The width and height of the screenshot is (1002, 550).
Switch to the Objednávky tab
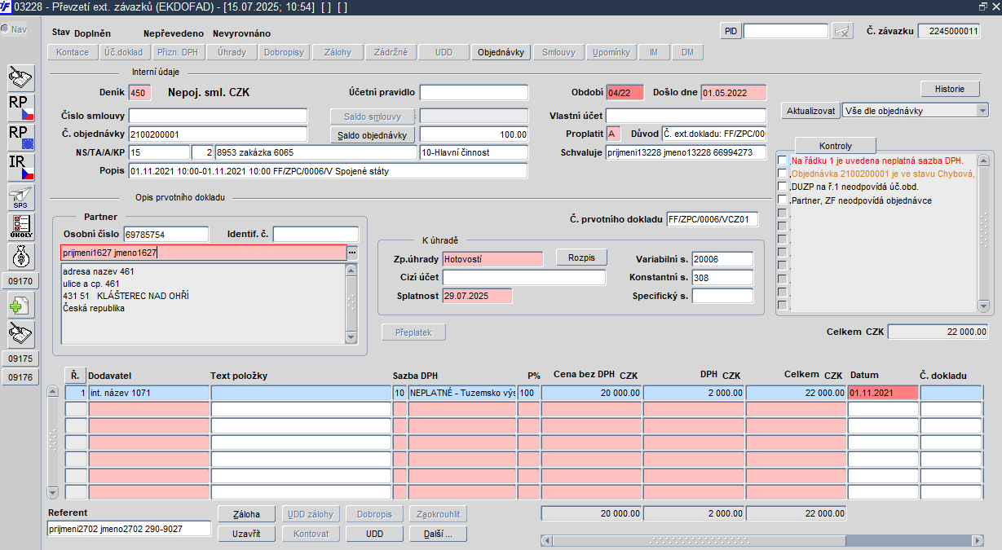tap(501, 52)
